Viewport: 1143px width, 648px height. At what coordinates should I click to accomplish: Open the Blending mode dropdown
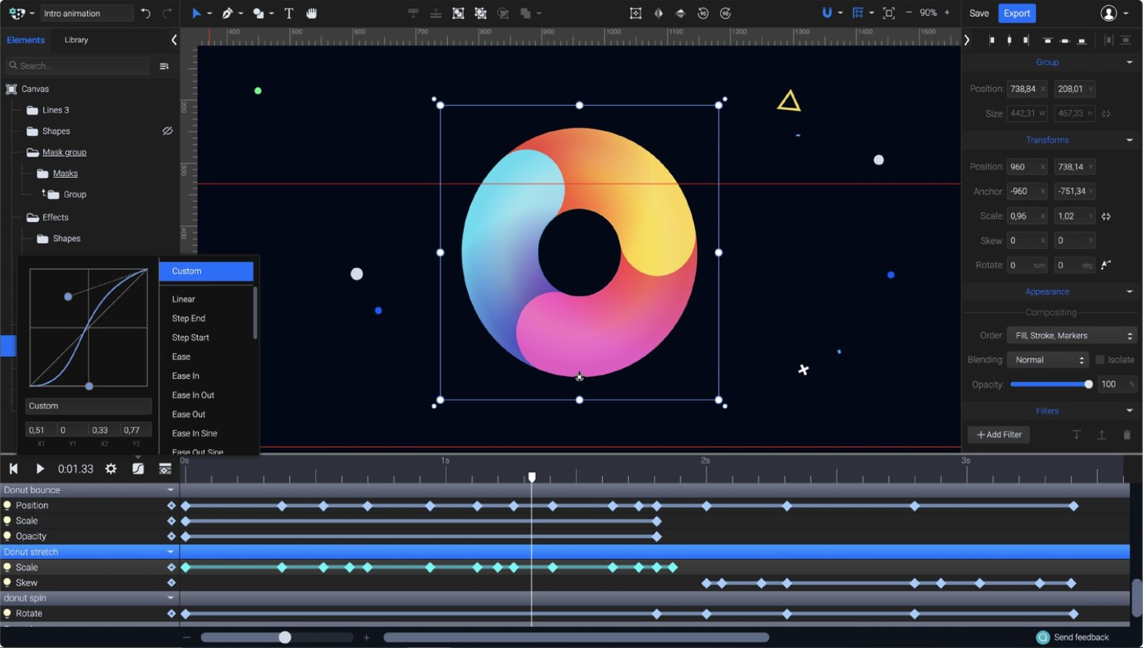[x=1048, y=360]
